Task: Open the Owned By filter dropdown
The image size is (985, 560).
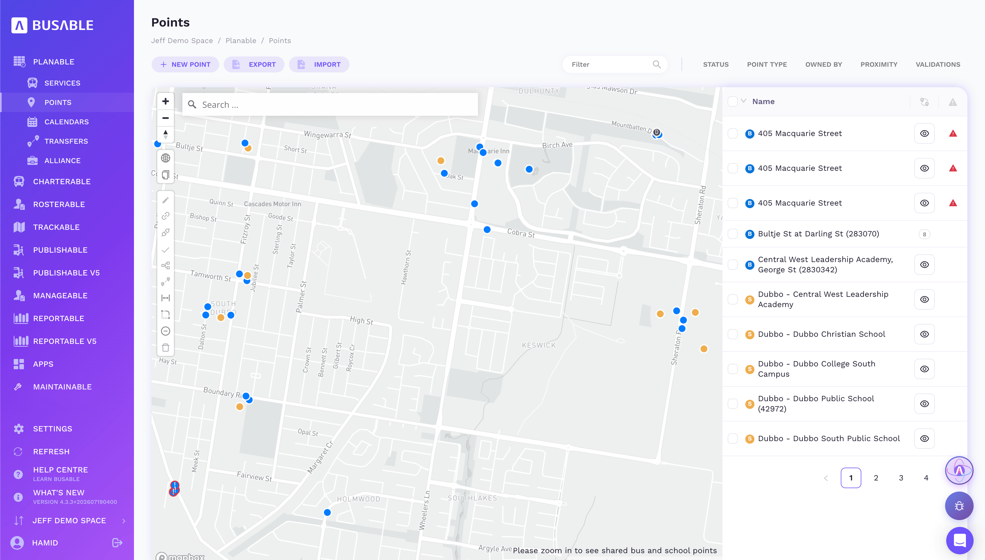Action: point(823,65)
